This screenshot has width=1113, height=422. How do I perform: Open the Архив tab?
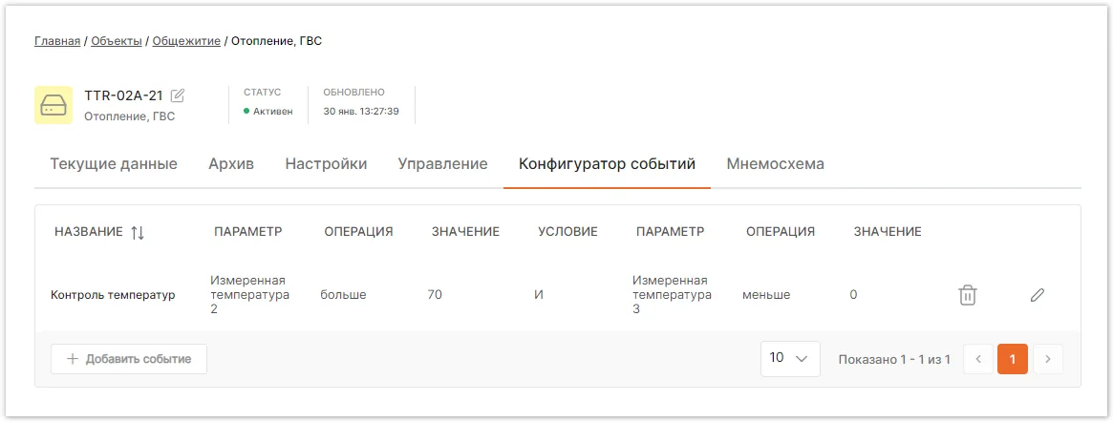click(231, 164)
